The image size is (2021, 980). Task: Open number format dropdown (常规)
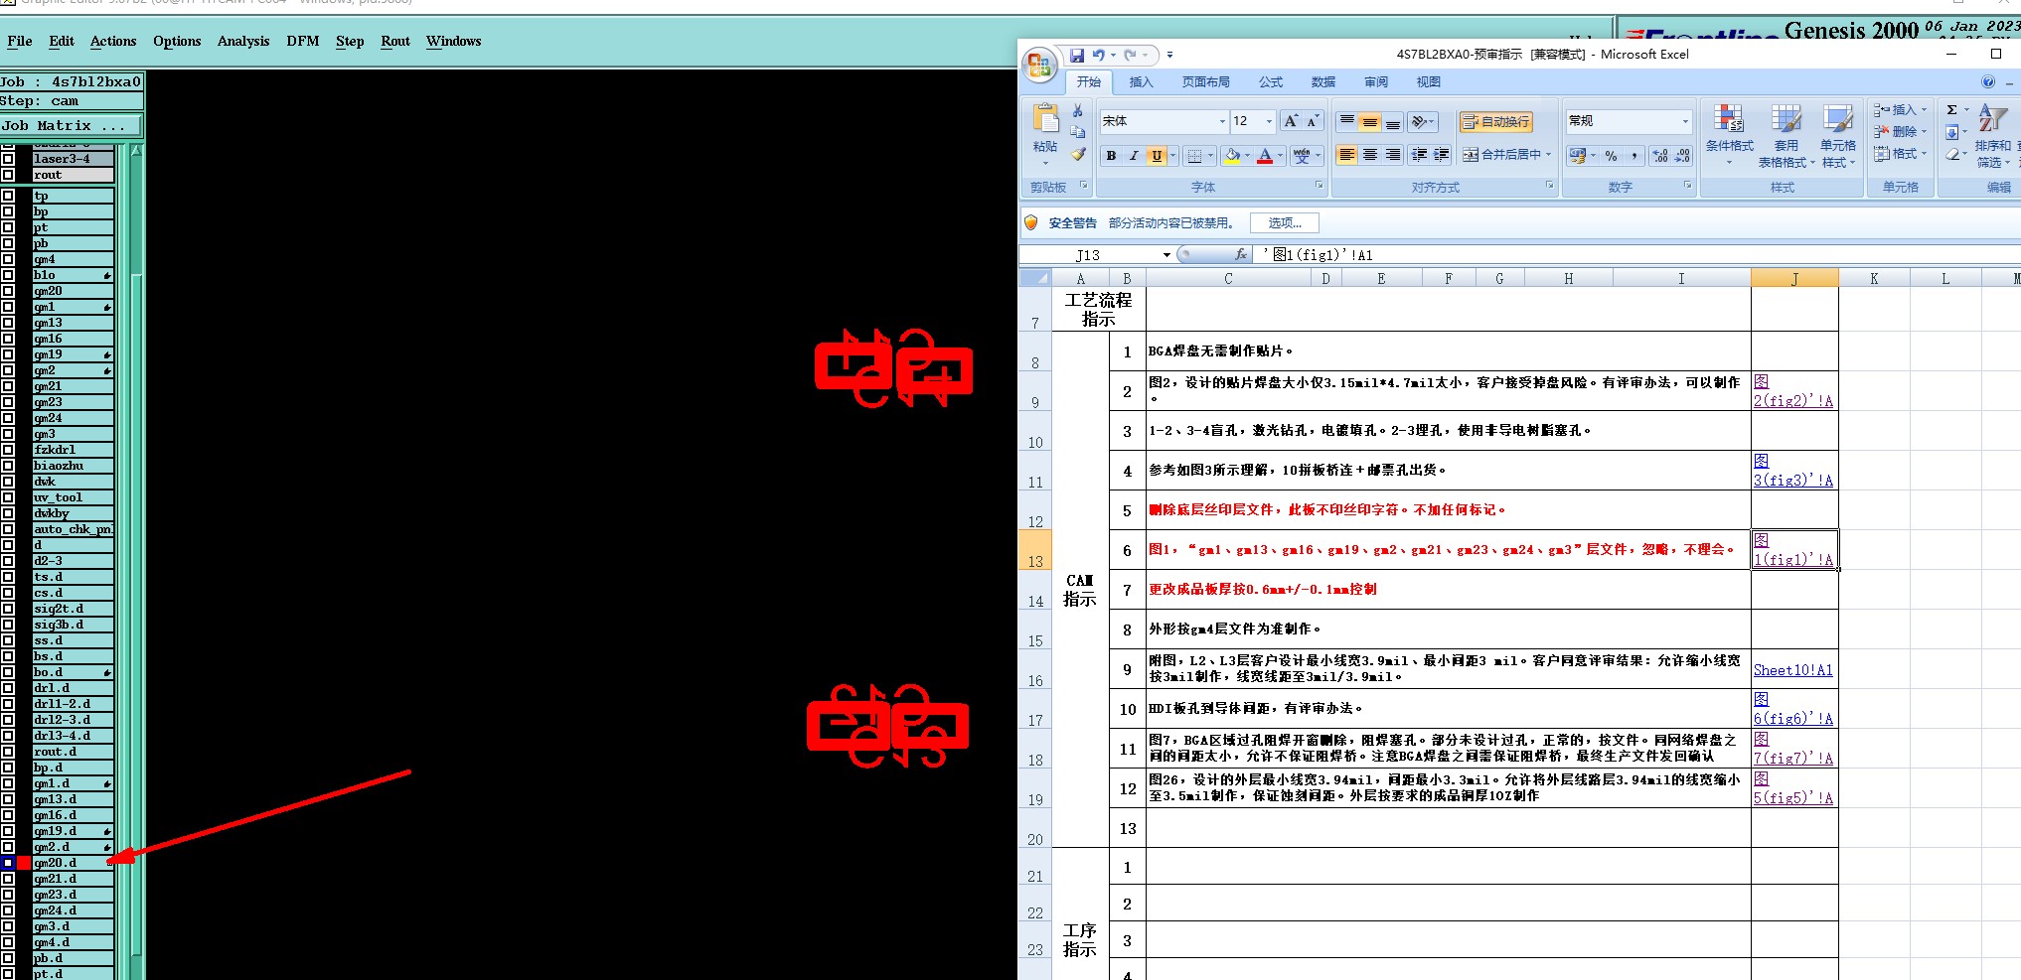click(x=1685, y=121)
